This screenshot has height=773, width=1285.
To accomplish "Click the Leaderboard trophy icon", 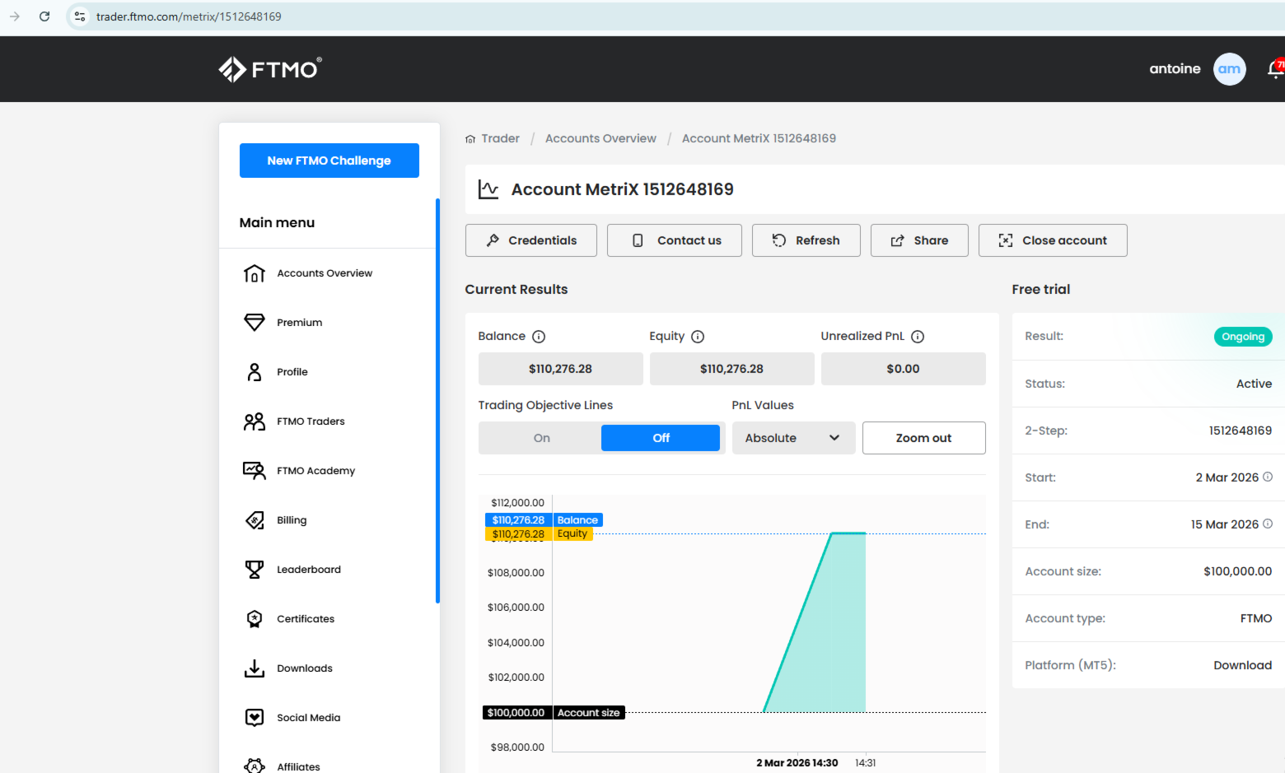I will [255, 570].
